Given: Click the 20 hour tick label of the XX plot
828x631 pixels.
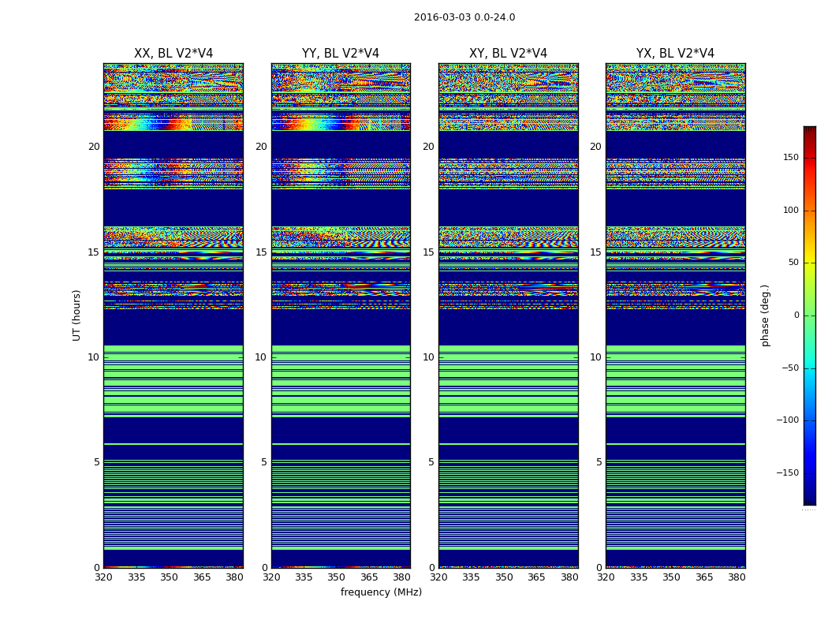Looking at the screenshot, I should [94, 147].
